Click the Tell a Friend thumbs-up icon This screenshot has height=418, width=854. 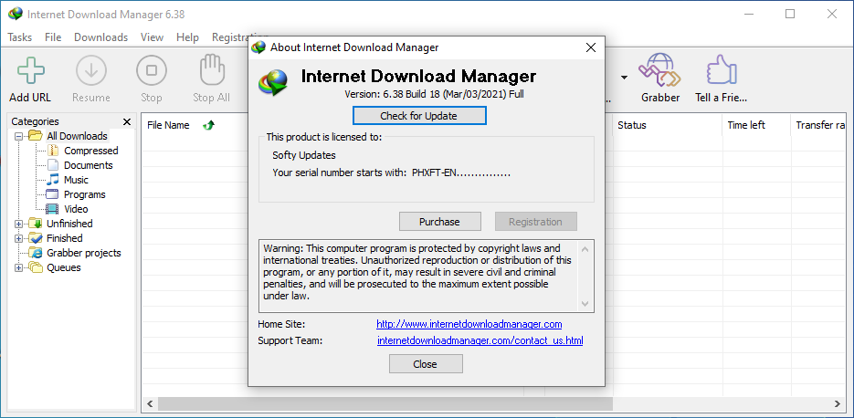tap(722, 69)
